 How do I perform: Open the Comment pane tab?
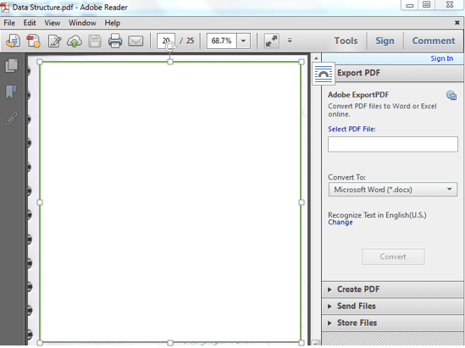pyautogui.click(x=434, y=41)
